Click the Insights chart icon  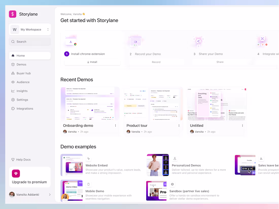pos(13,91)
